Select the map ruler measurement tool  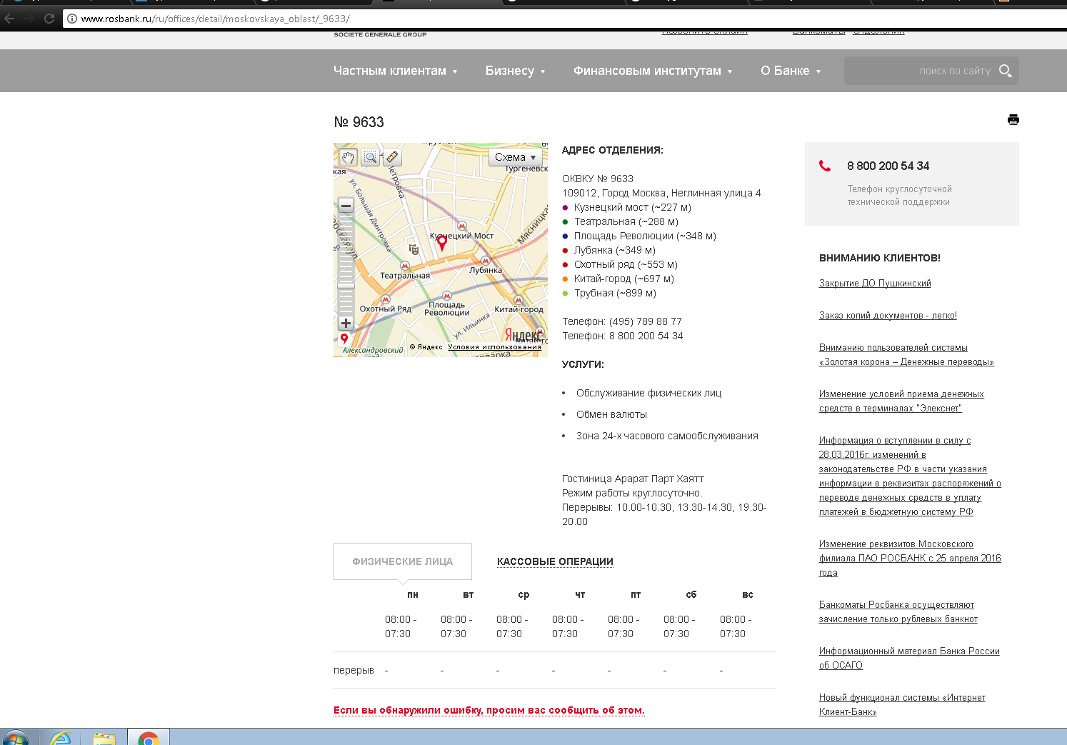tap(392, 157)
